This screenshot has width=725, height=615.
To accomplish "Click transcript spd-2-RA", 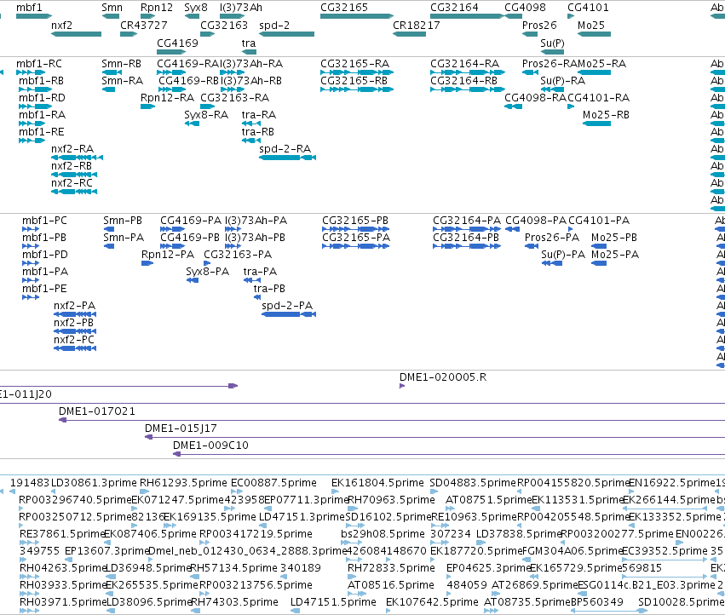I will click(x=285, y=149).
